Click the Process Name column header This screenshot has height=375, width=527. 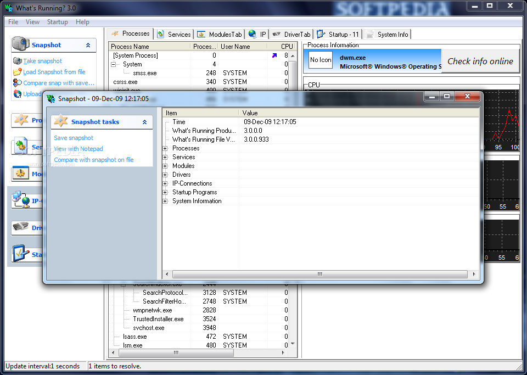point(149,46)
